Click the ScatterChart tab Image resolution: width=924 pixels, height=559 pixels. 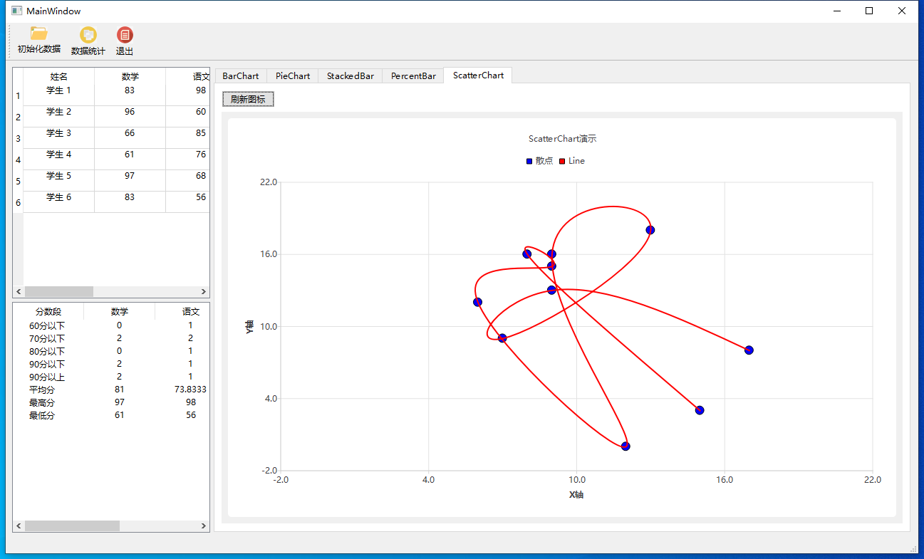(x=477, y=75)
